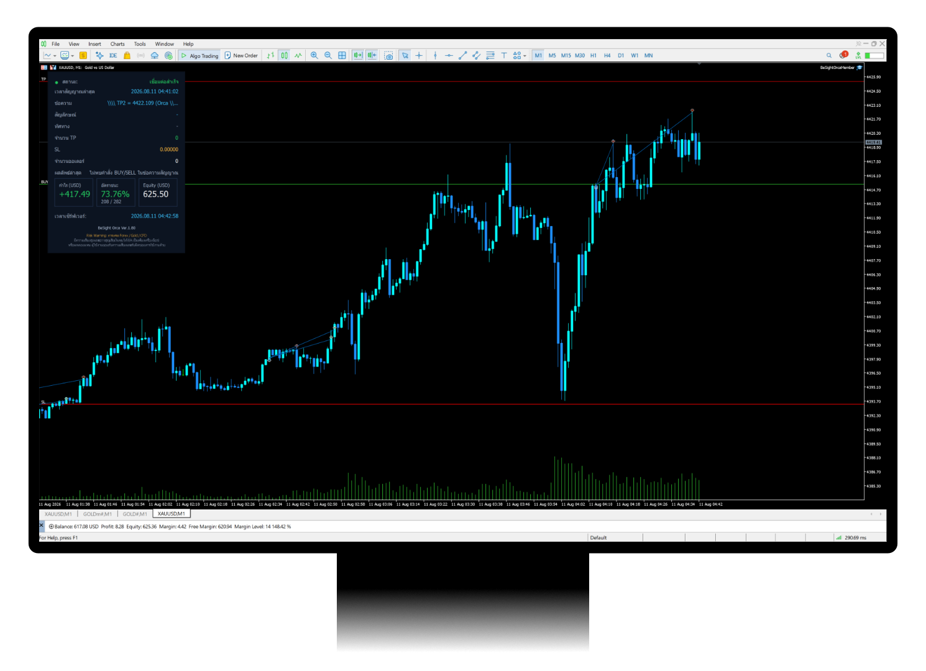926x671 pixels.
Task: Open the market shopping bag icon
Action: (x=127, y=55)
